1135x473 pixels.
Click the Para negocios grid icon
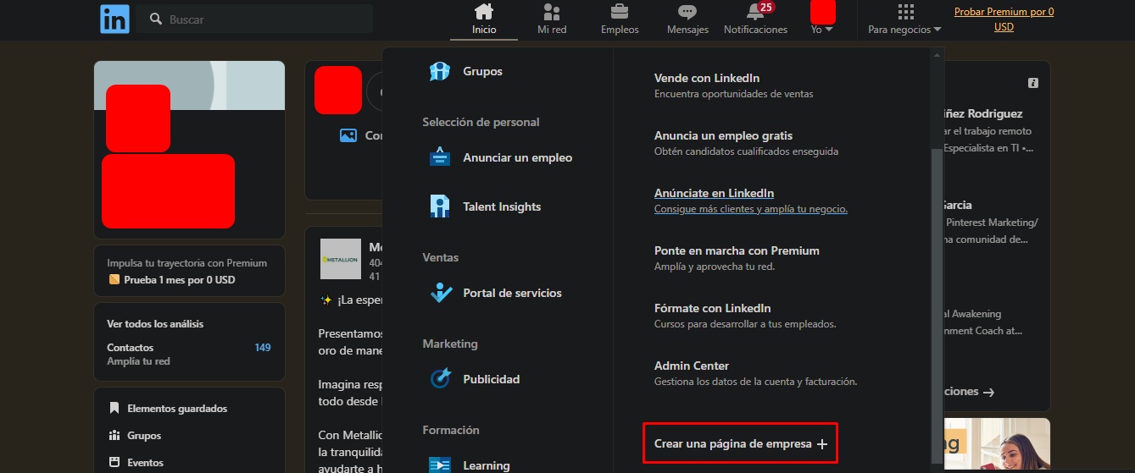point(905,12)
